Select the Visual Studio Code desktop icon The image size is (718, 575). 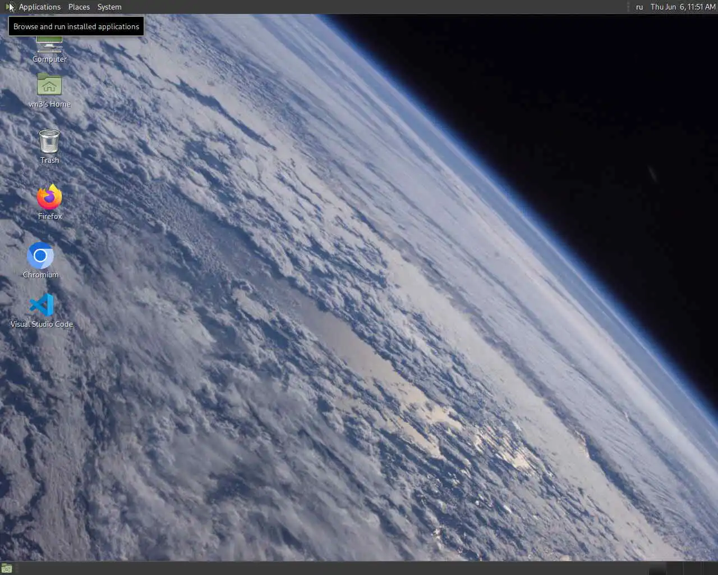[x=42, y=311]
